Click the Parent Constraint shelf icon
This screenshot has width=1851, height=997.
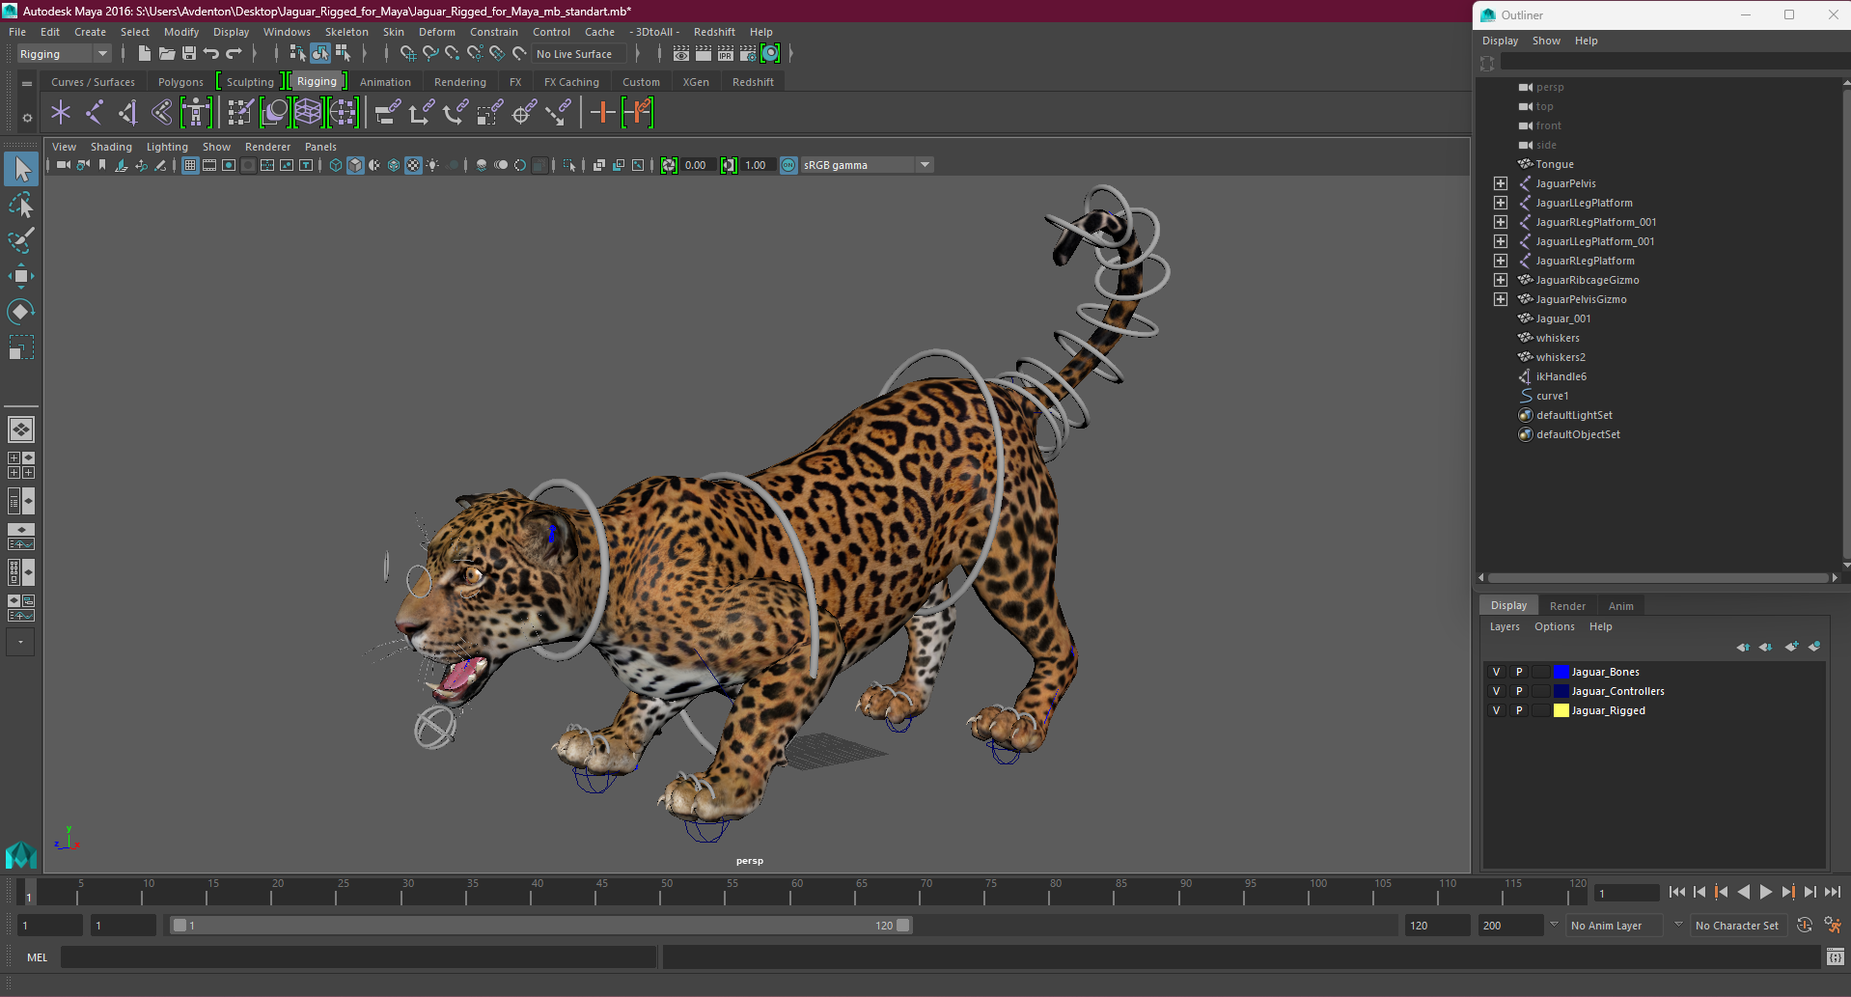click(387, 113)
